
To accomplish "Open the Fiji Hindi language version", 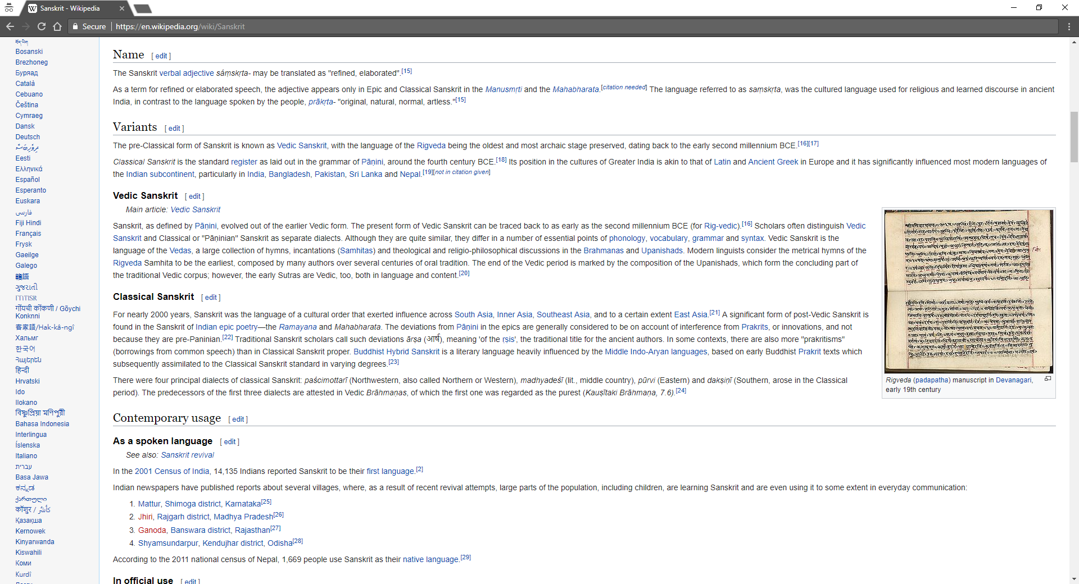I will click(x=28, y=223).
